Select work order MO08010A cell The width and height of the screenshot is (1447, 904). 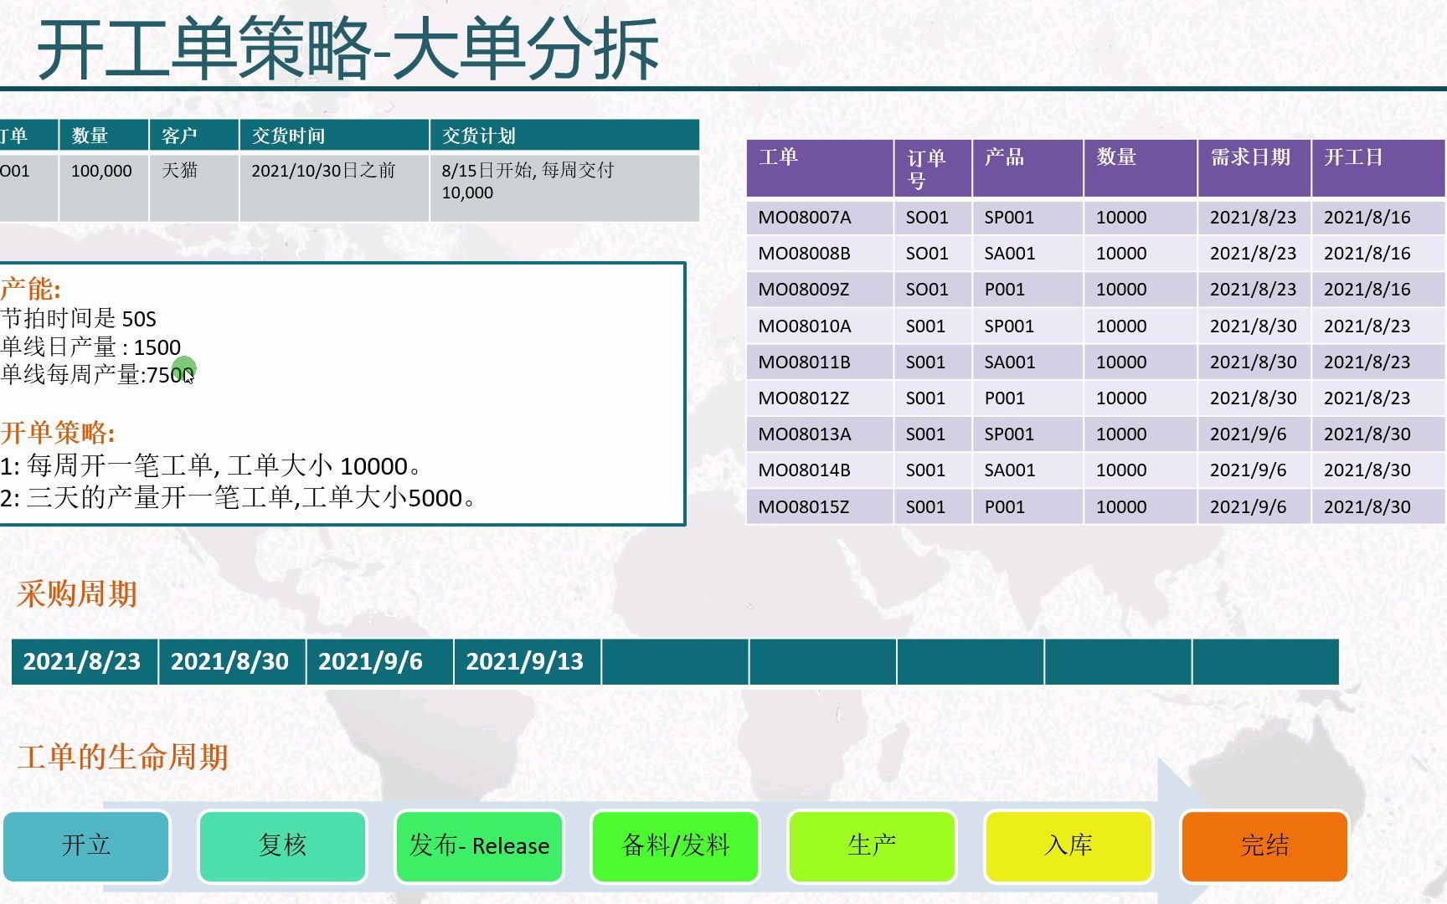820,326
